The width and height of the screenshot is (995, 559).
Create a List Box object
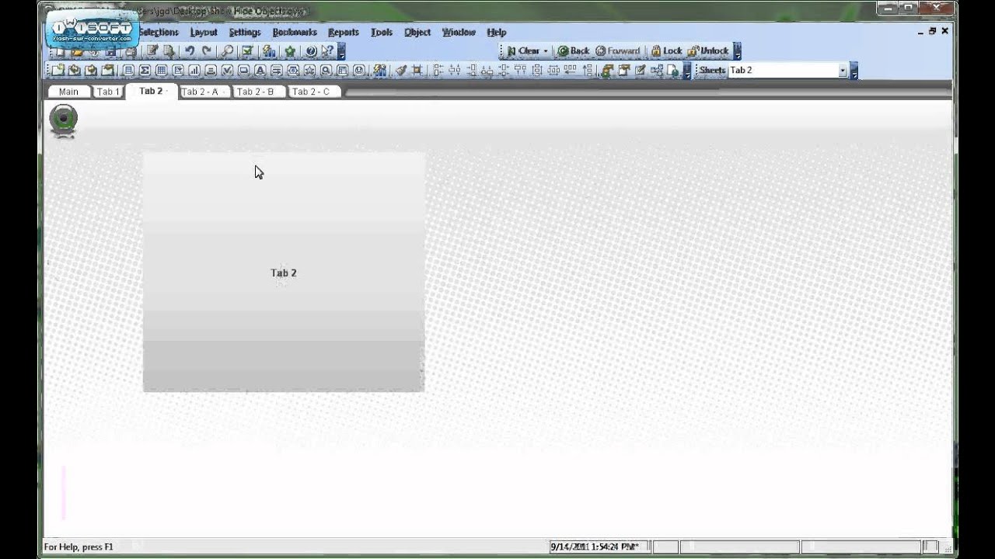pyautogui.click(x=128, y=71)
